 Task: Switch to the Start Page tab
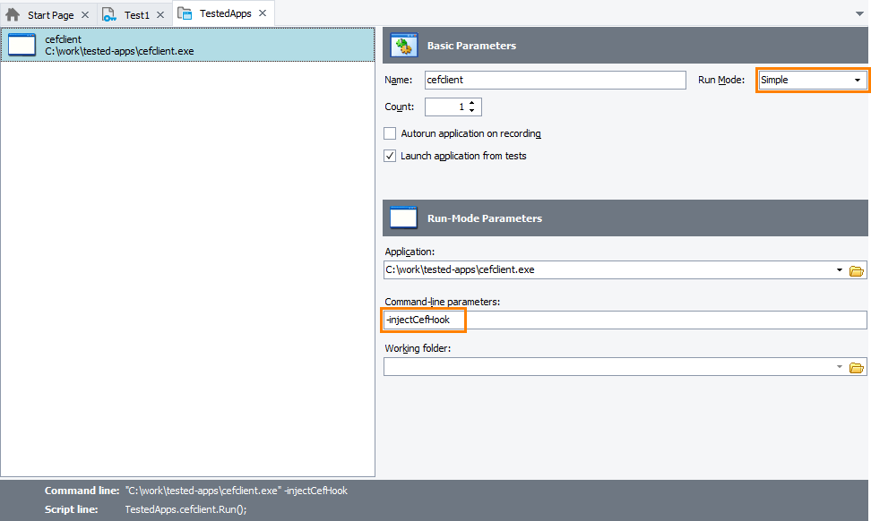coord(49,13)
